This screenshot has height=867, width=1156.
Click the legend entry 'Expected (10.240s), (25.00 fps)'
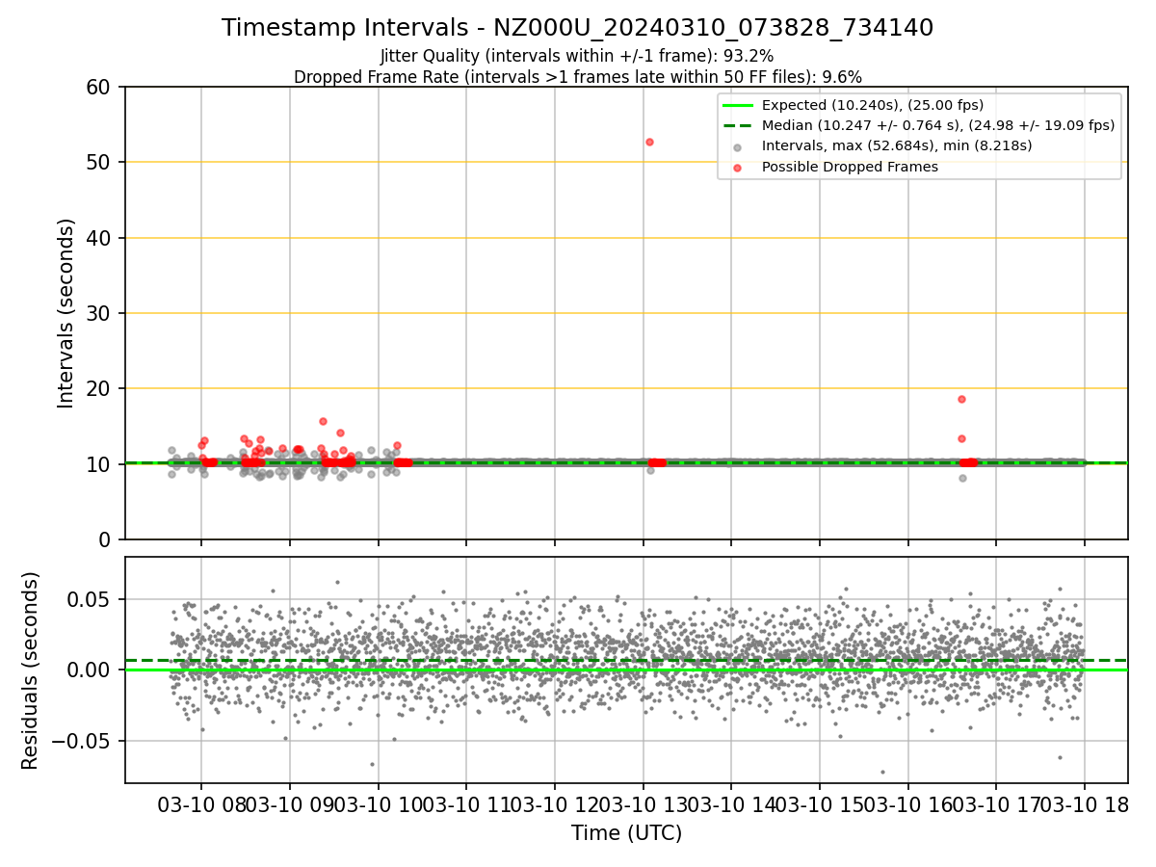(873, 105)
